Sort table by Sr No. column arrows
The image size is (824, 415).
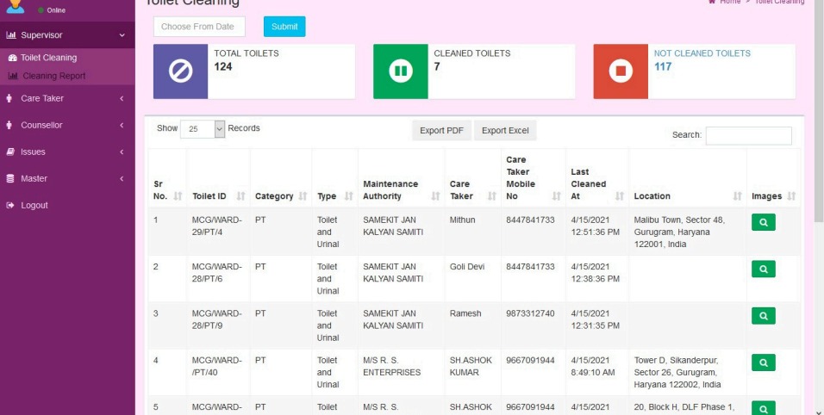click(x=178, y=196)
